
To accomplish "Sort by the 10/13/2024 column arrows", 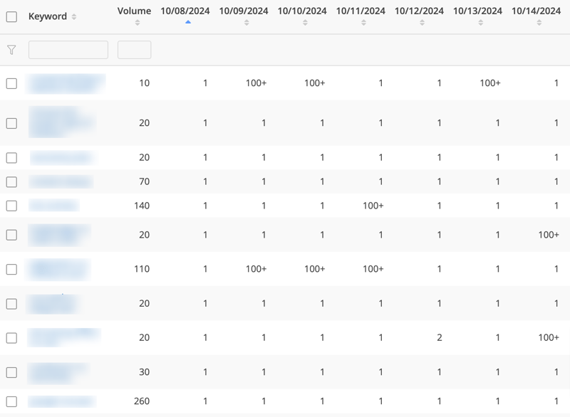I will 480,23.
